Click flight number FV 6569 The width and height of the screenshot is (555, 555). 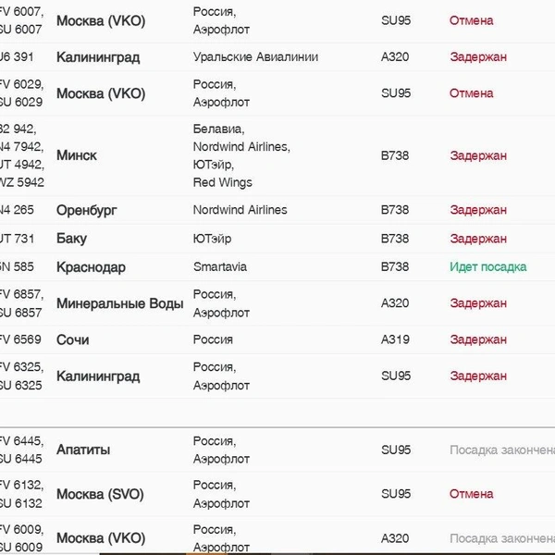tap(20, 339)
